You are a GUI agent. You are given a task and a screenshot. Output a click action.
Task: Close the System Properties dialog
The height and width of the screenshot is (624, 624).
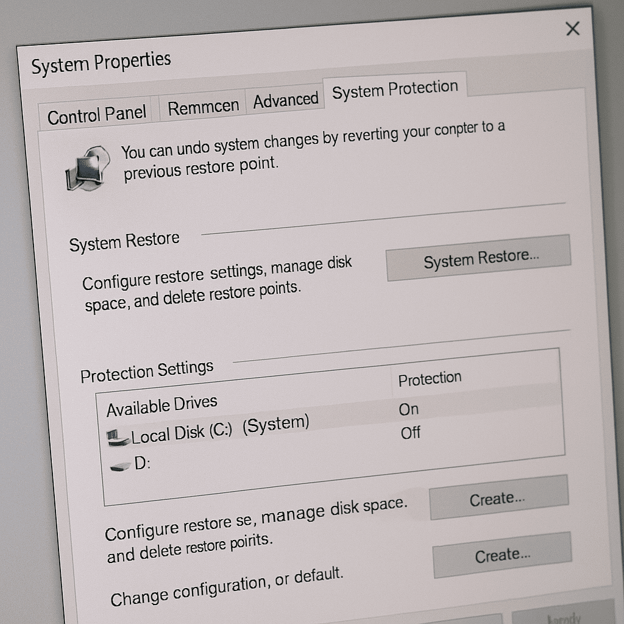coord(572,29)
